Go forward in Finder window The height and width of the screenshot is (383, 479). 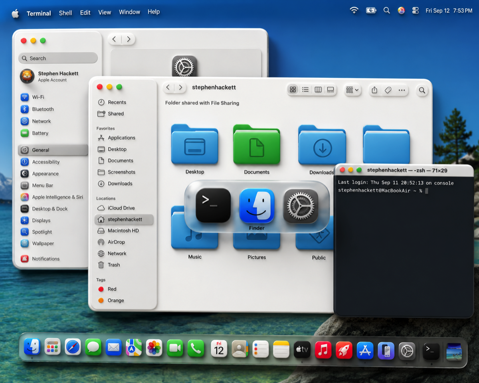[181, 87]
